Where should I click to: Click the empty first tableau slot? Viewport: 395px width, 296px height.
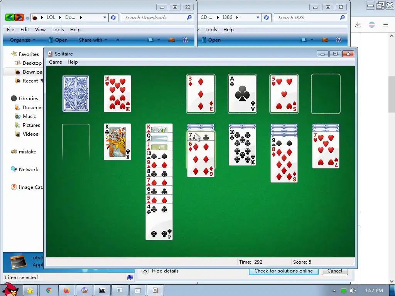(76, 142)
